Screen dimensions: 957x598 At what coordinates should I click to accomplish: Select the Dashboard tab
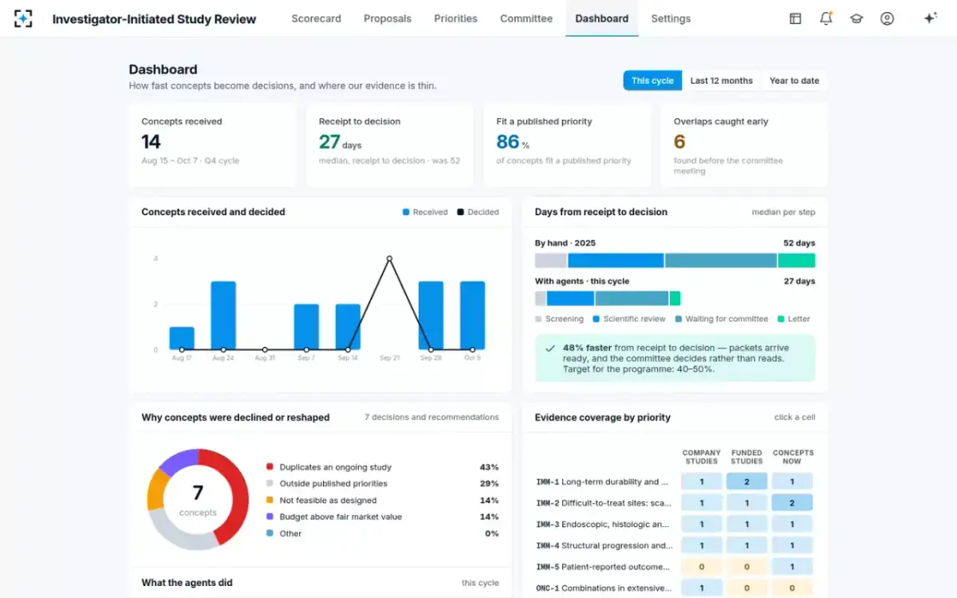coord(601,18)
